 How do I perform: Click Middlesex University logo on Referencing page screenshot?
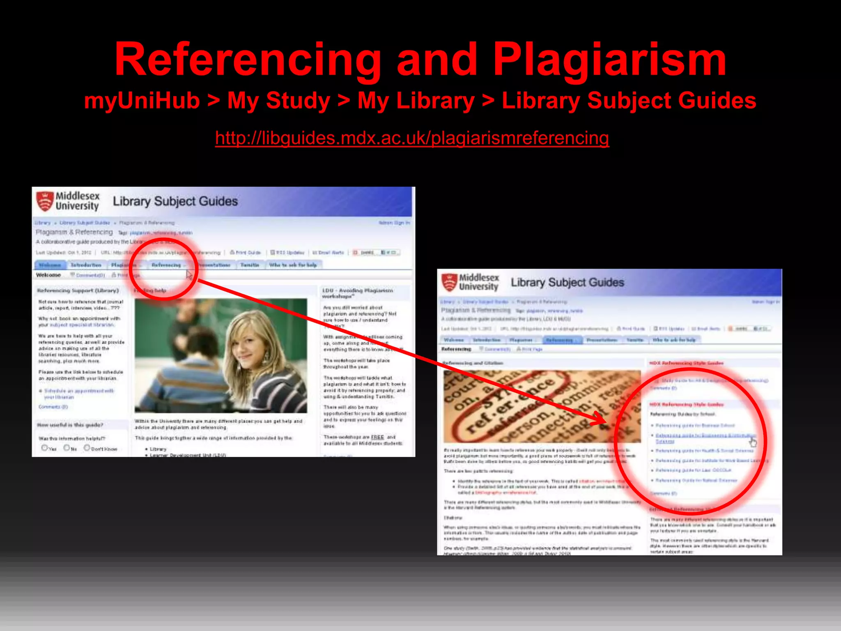pyautogui.click(x=471, y=283)
